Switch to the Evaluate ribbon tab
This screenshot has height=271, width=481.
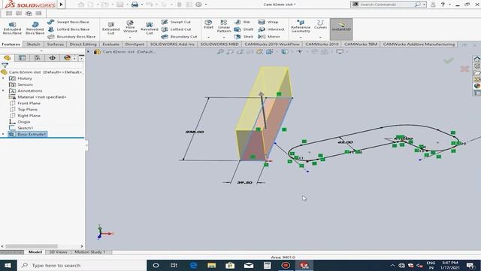coord(110,44)
